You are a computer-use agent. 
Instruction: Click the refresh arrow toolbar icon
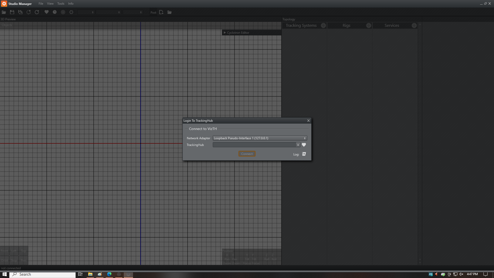coord(37,12)
